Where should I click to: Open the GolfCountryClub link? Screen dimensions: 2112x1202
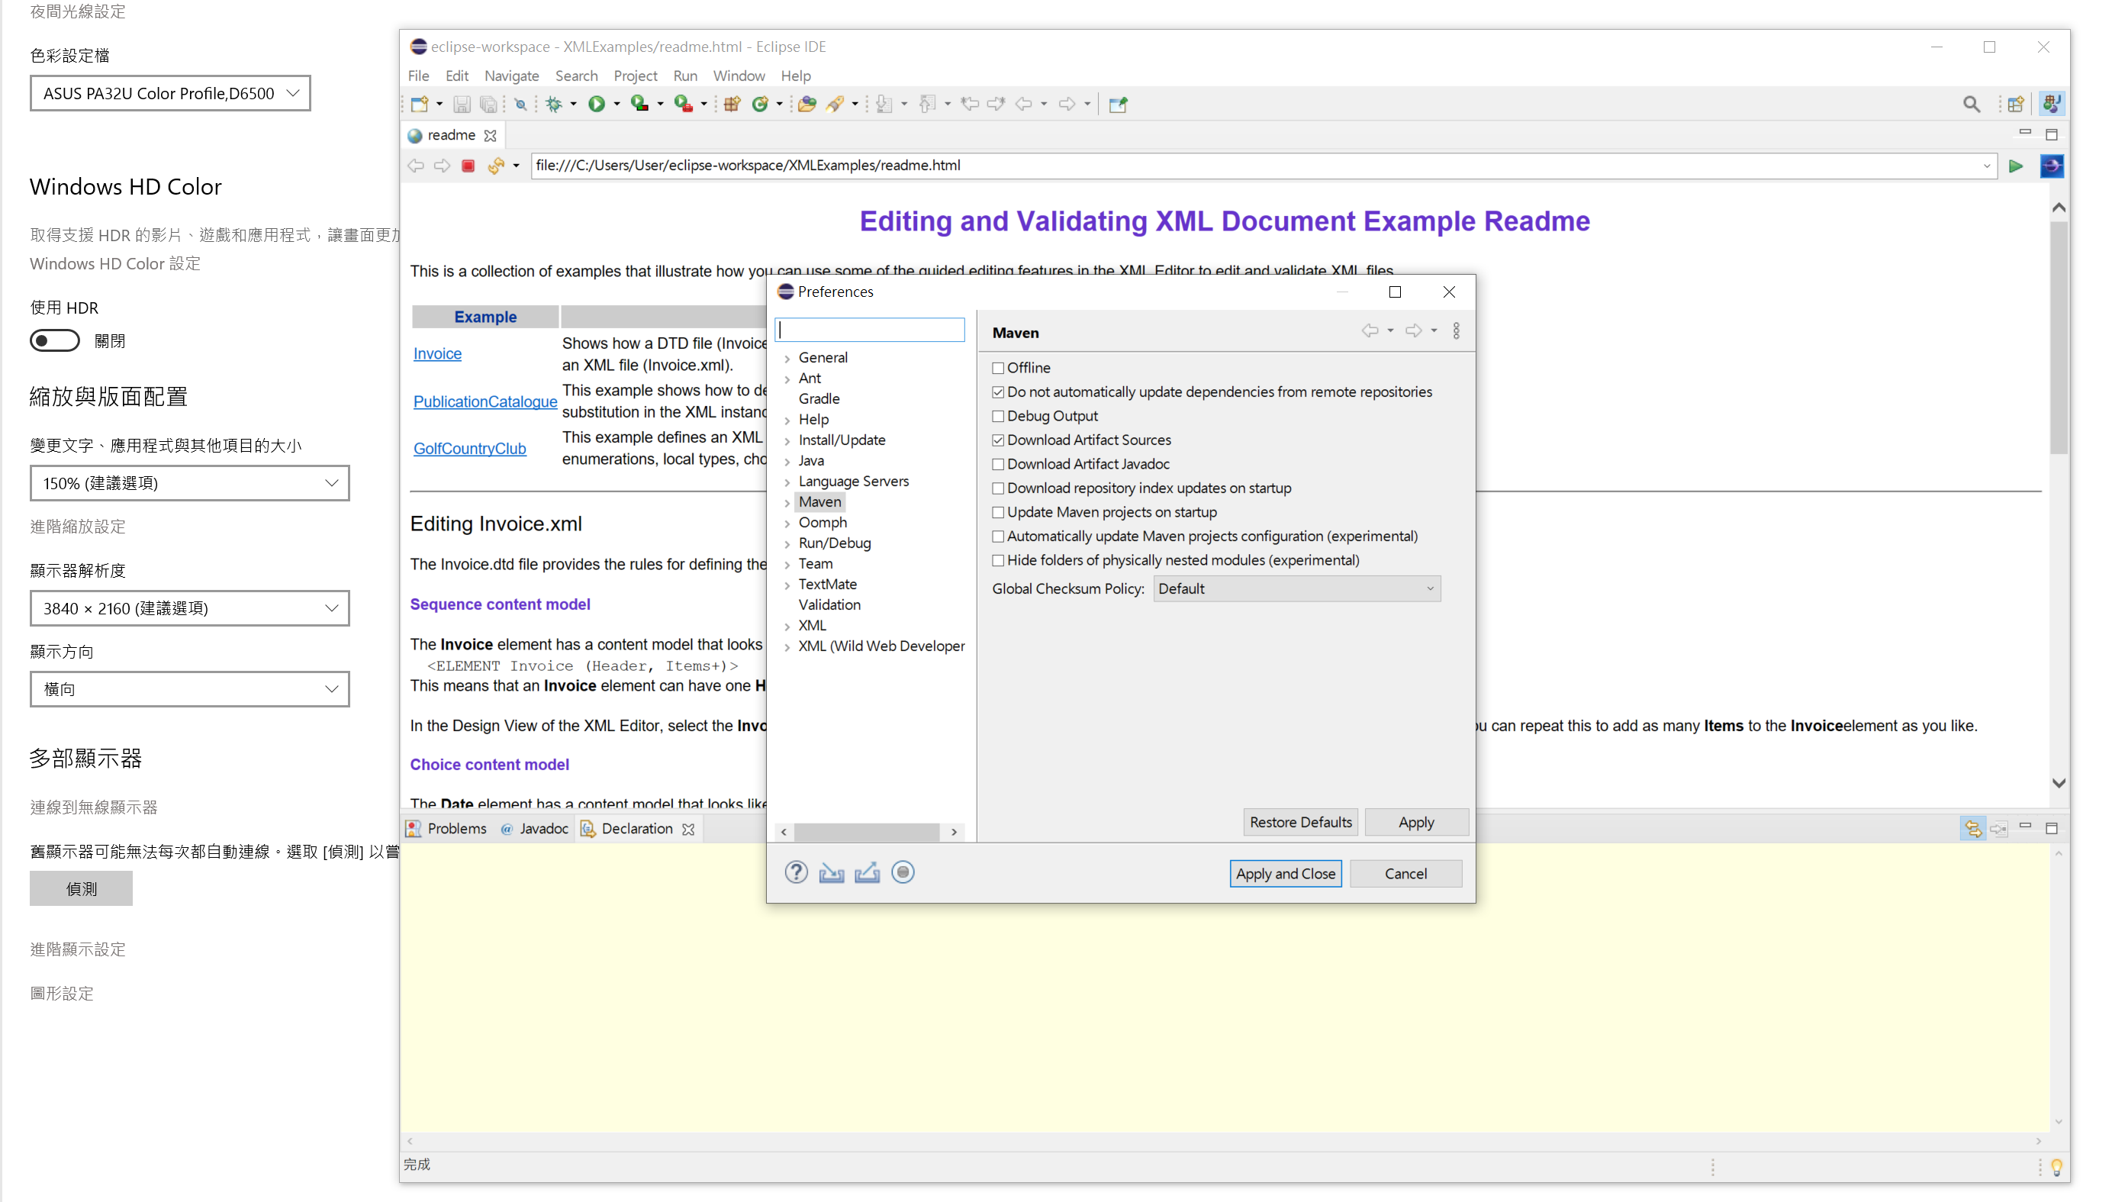tap(469, 448)
